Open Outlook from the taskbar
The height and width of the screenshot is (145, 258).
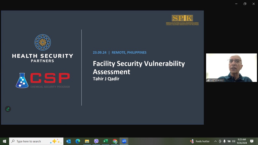click(x=69, y=141)
